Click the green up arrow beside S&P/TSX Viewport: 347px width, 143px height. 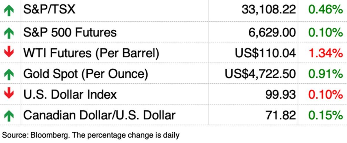coord(9,11)
